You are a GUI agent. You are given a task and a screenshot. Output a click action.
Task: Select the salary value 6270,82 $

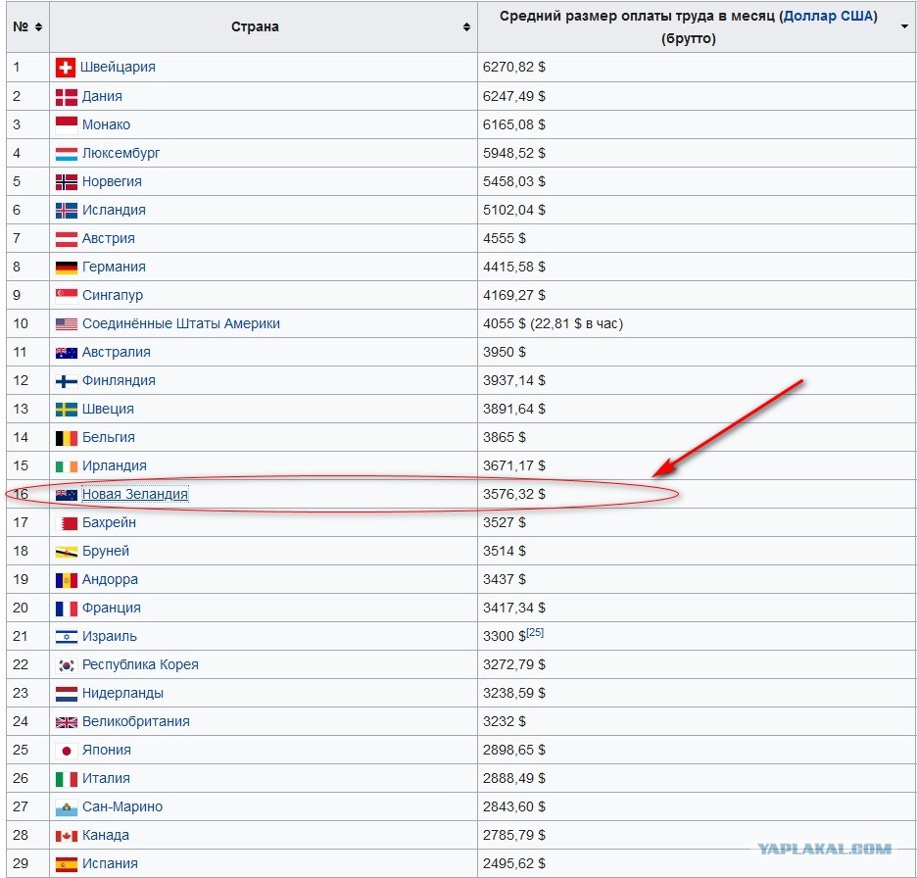click(x=514, y=67)
